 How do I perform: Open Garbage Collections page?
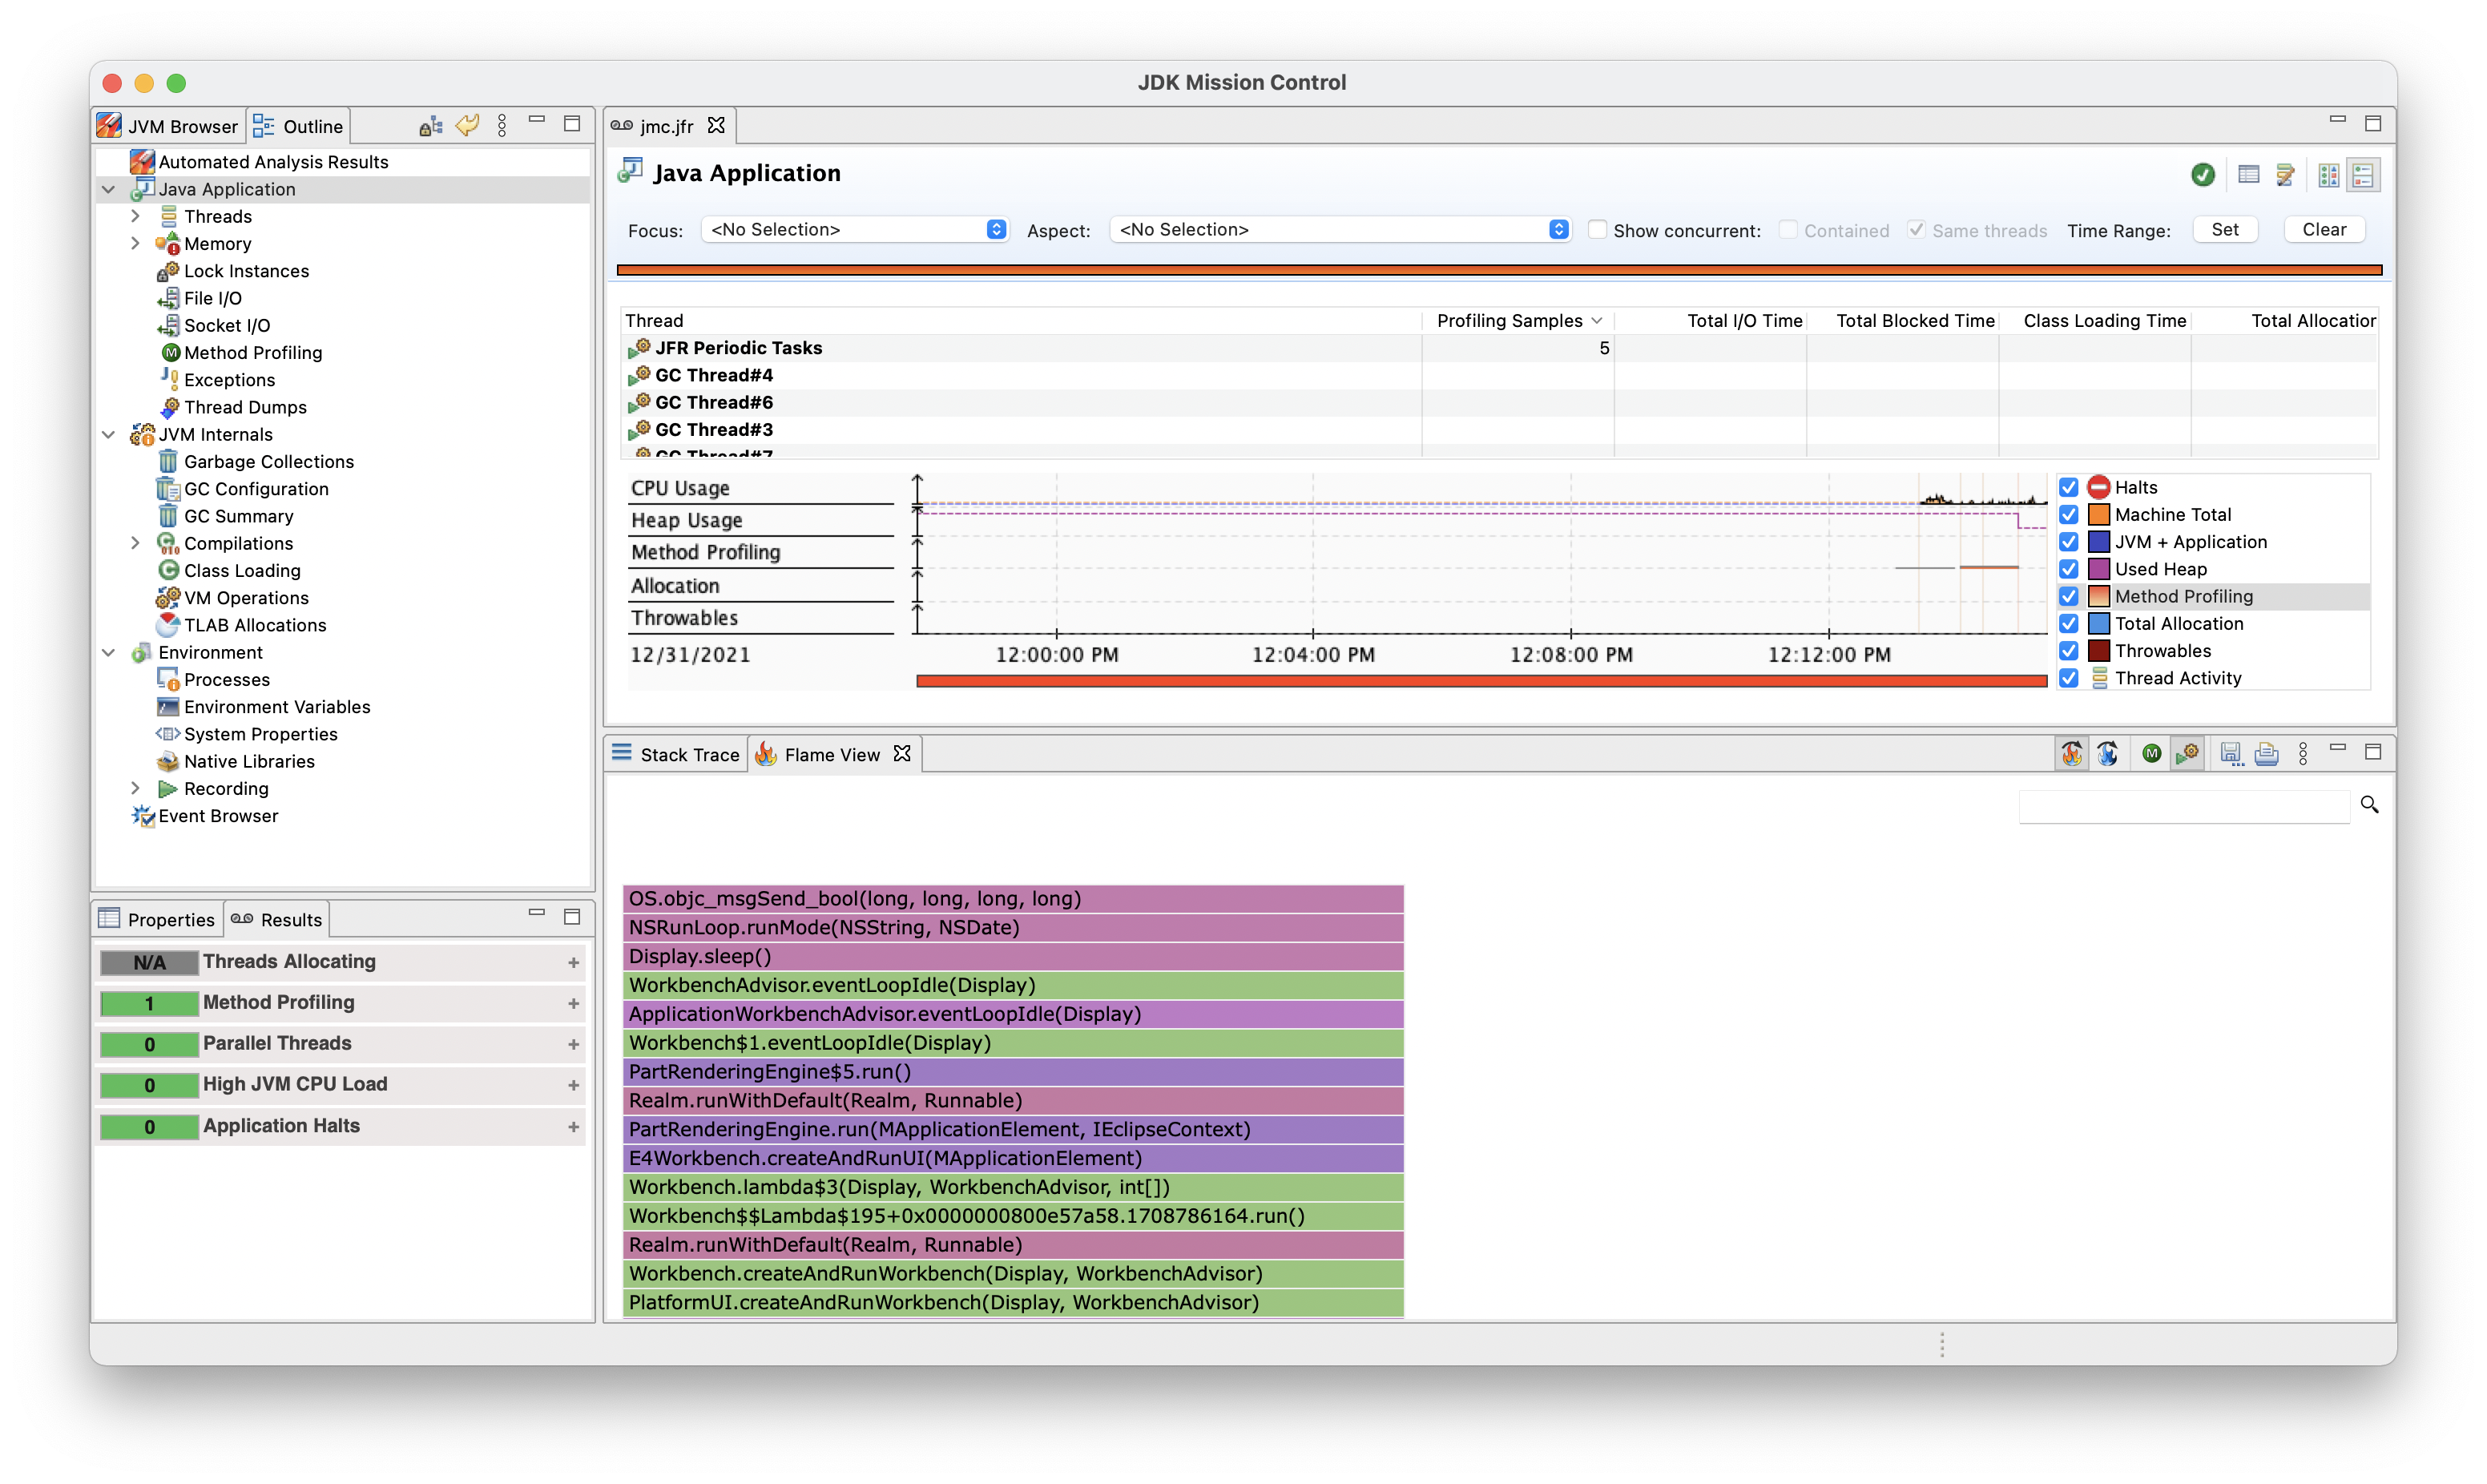click(x=268, y=462)
